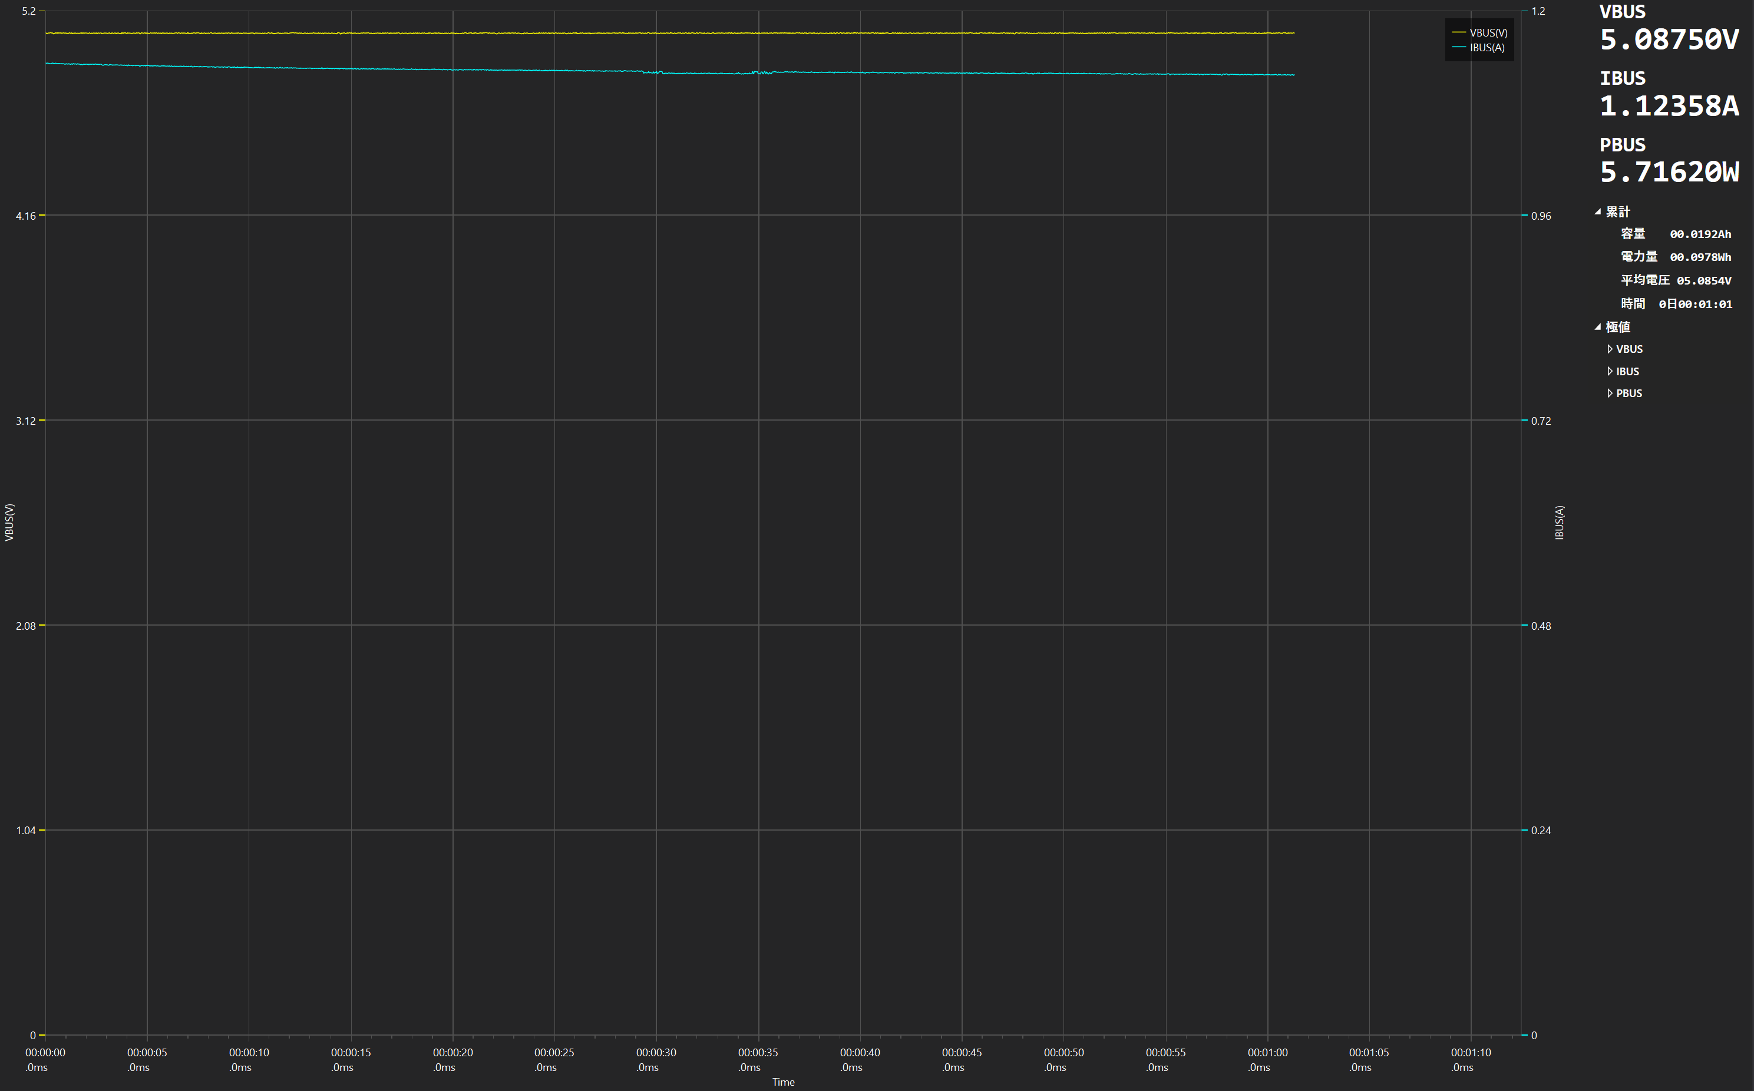1754x1091 pixels.
Task: Select the IBUS 1.12358A reading
Action: (1669, 106)
